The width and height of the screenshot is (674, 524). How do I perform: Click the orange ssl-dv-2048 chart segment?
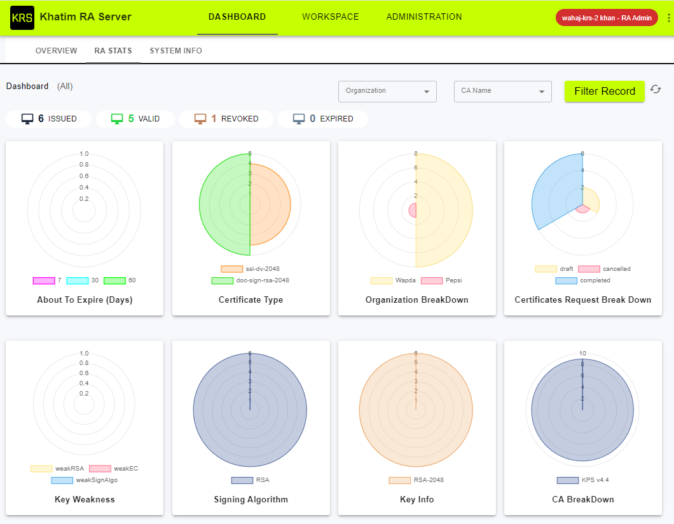[x=271, y=205]
